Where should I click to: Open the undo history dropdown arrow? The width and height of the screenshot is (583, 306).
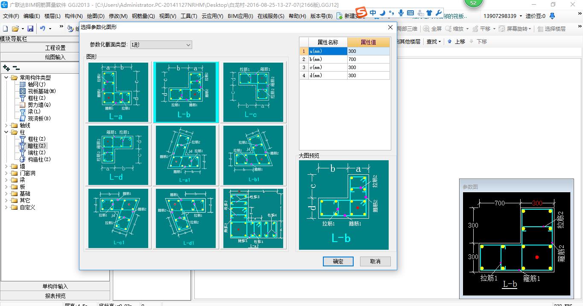tap(50, 29)
